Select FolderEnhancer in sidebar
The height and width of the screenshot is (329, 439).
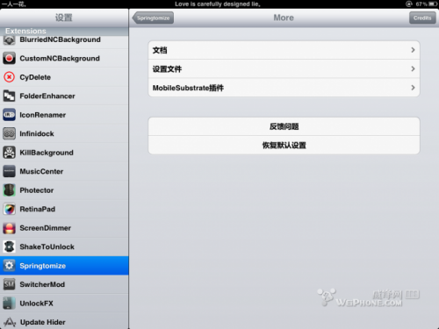[64, 96]
